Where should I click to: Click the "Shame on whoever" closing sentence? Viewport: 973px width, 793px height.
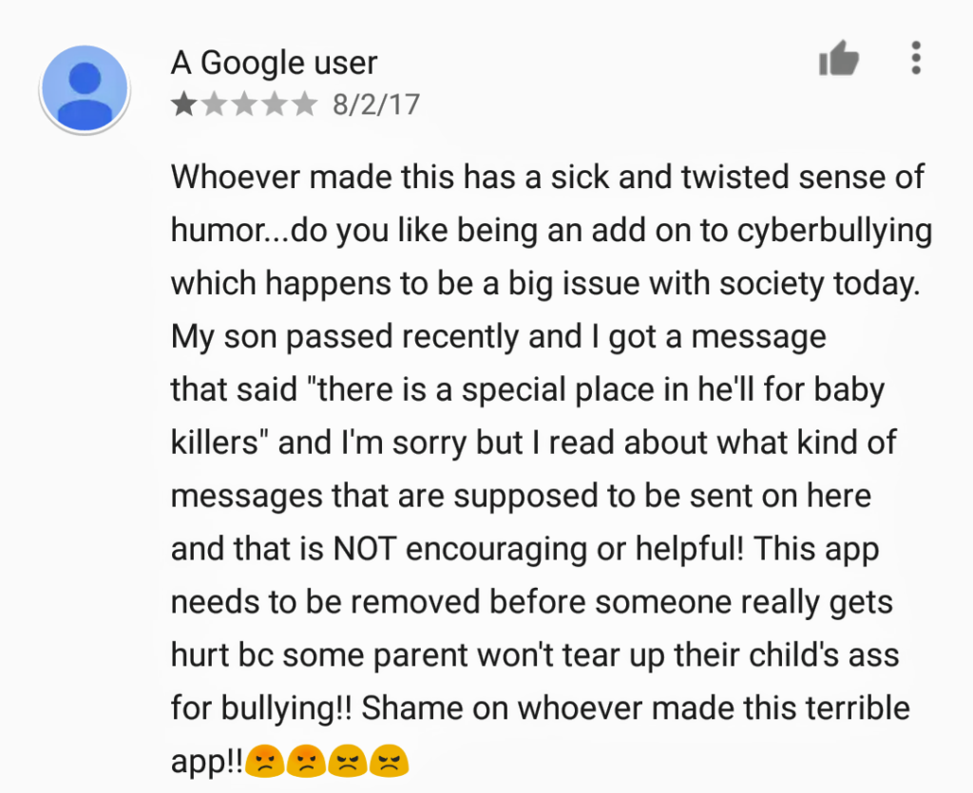tap(636, 708)
